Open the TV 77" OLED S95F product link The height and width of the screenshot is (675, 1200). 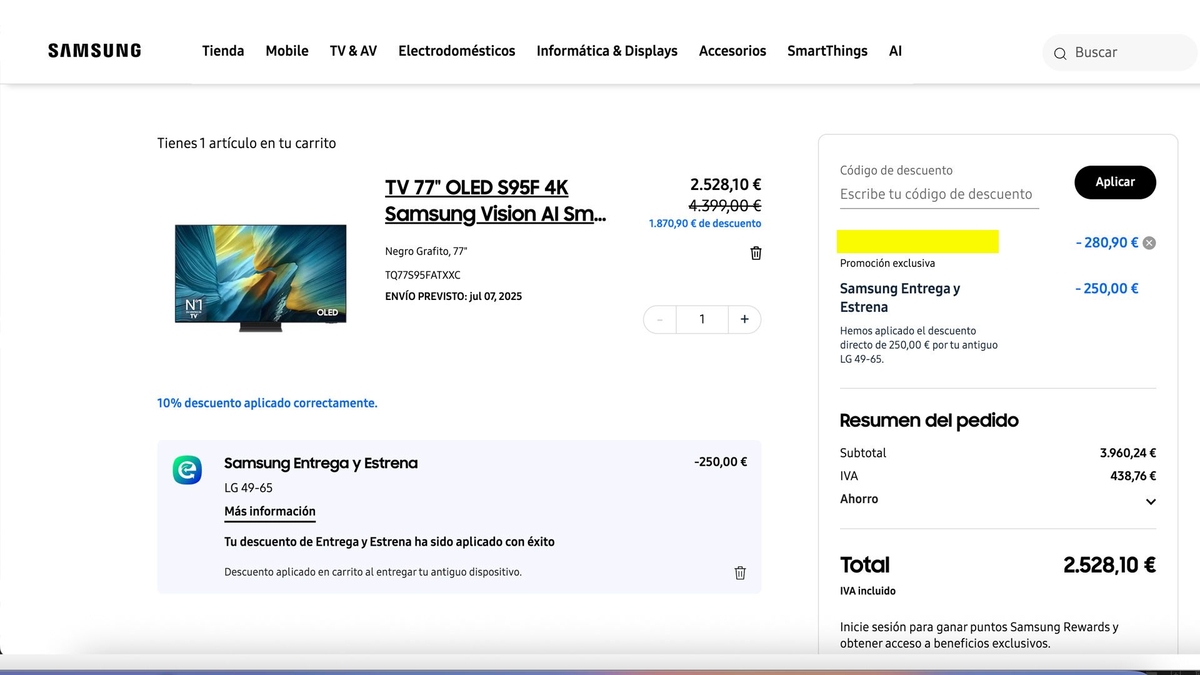[x=495, y=201]
